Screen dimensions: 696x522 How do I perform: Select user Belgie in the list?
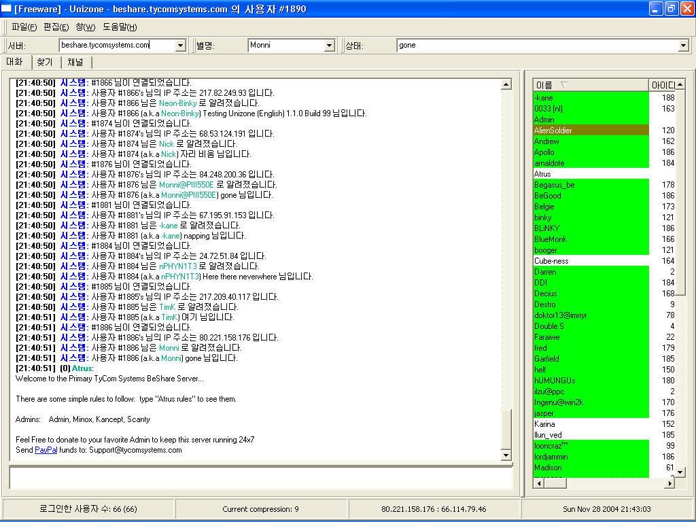coord(591,207)
